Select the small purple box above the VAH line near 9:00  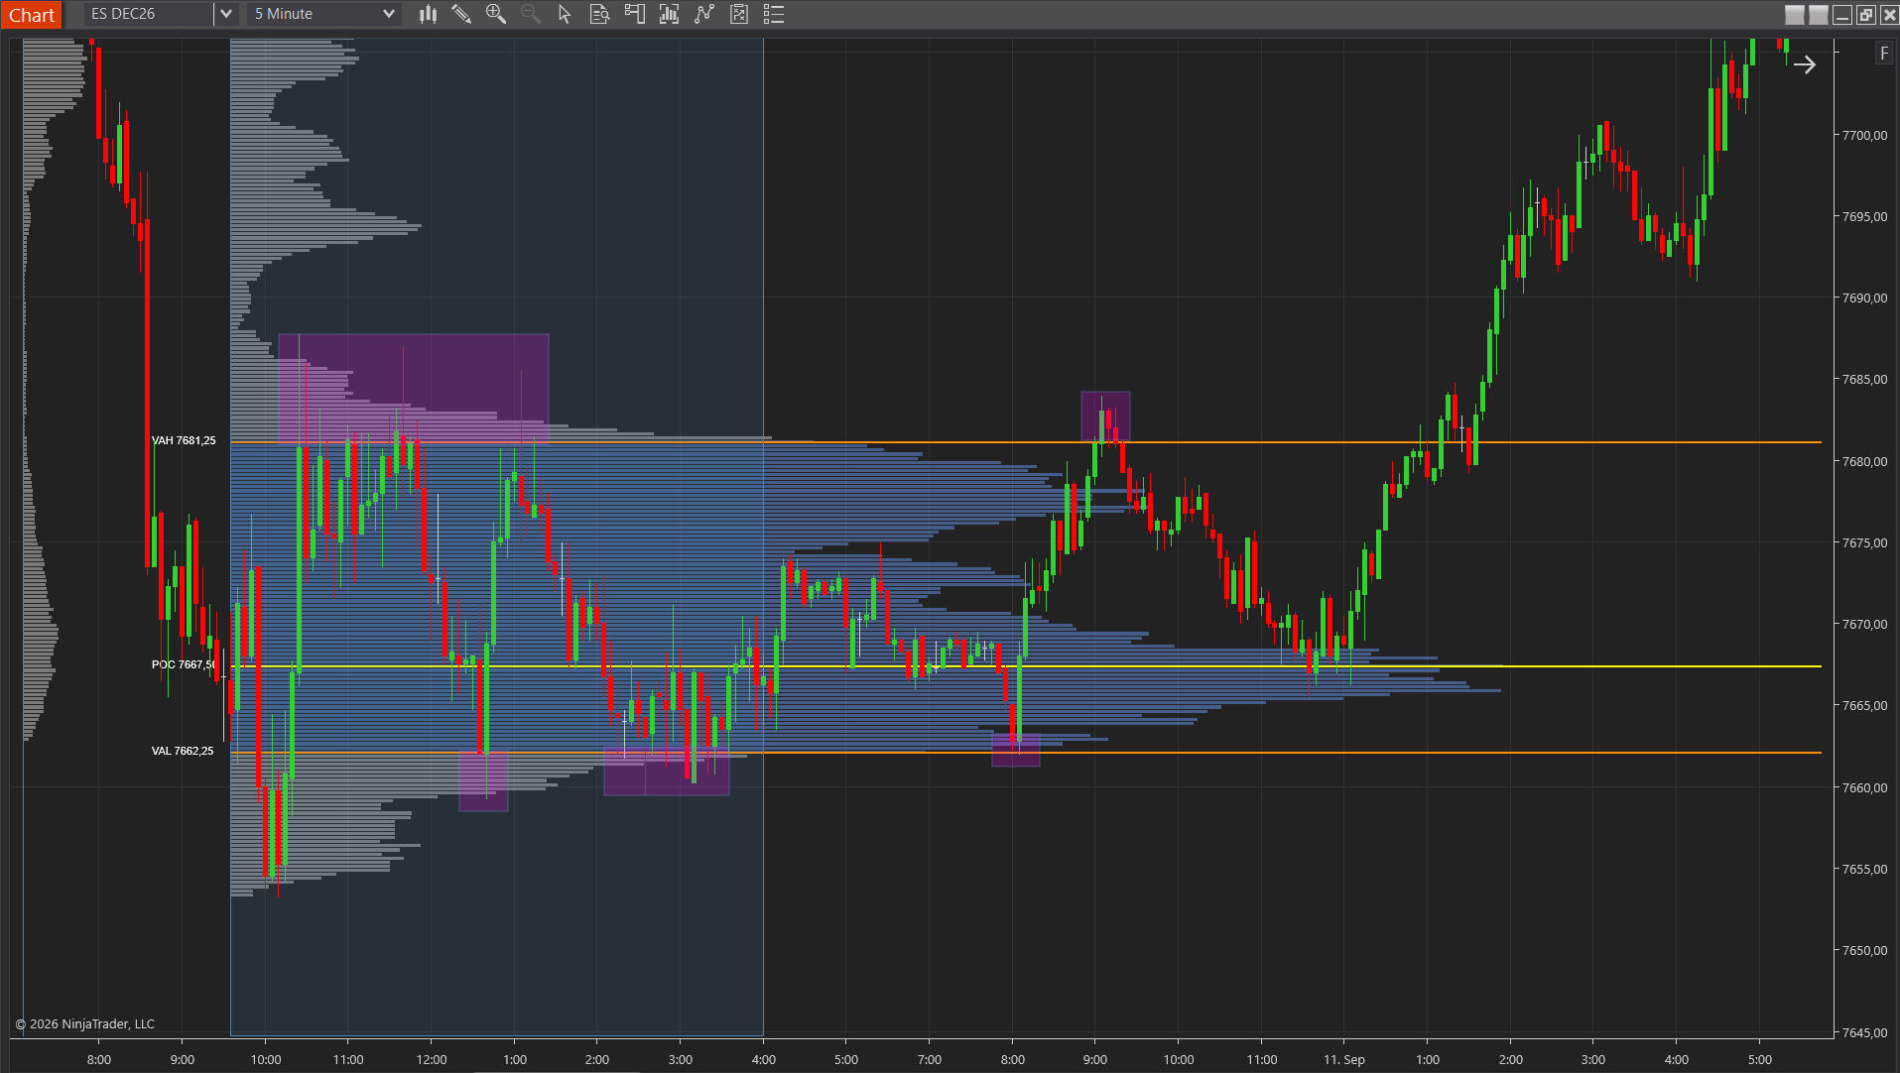click(1105, 417)
